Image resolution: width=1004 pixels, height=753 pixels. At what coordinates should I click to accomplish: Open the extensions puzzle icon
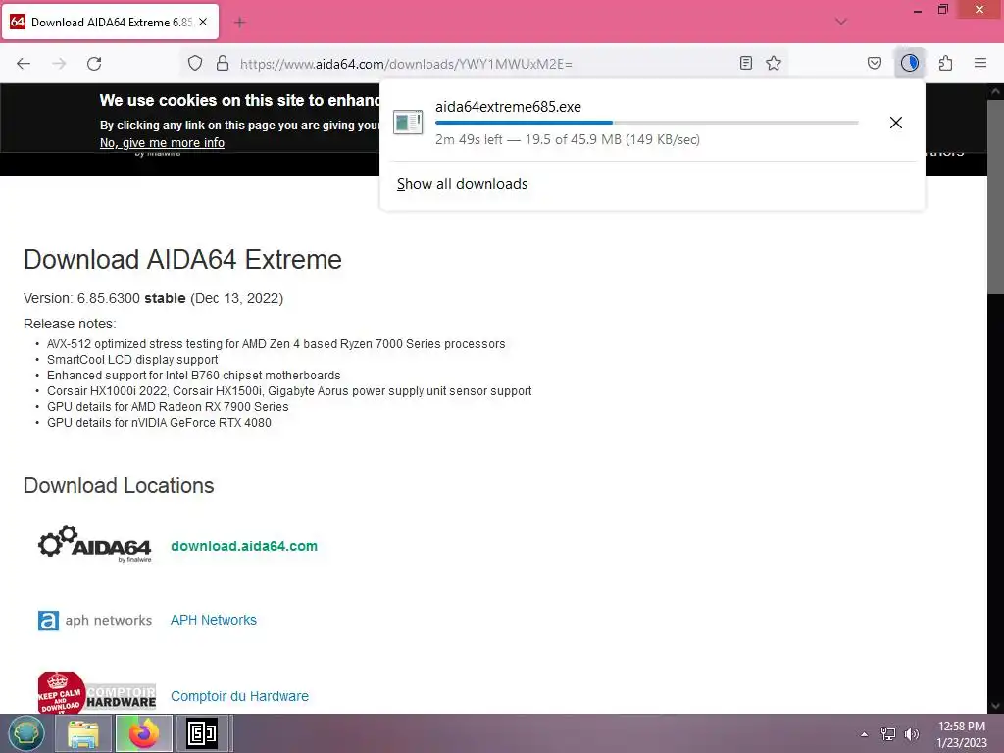(945, 63)
